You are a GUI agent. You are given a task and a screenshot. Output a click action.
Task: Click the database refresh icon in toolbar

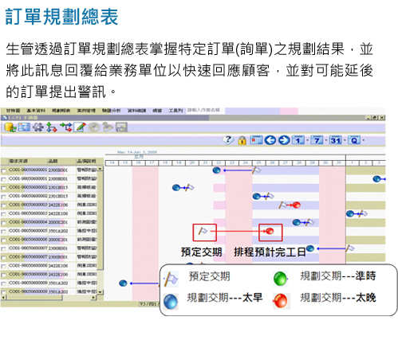[10, 127]
